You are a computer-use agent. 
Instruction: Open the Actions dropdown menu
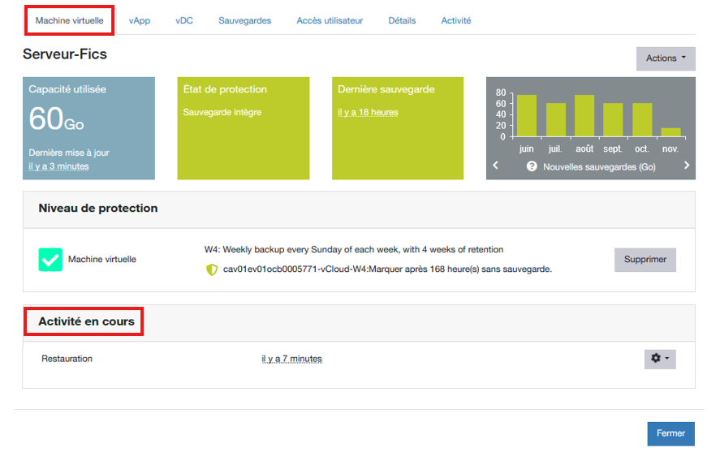tap(665, 58)
